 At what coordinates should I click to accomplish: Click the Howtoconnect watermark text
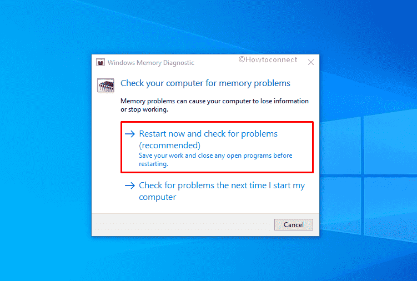(x=268, y=59)
